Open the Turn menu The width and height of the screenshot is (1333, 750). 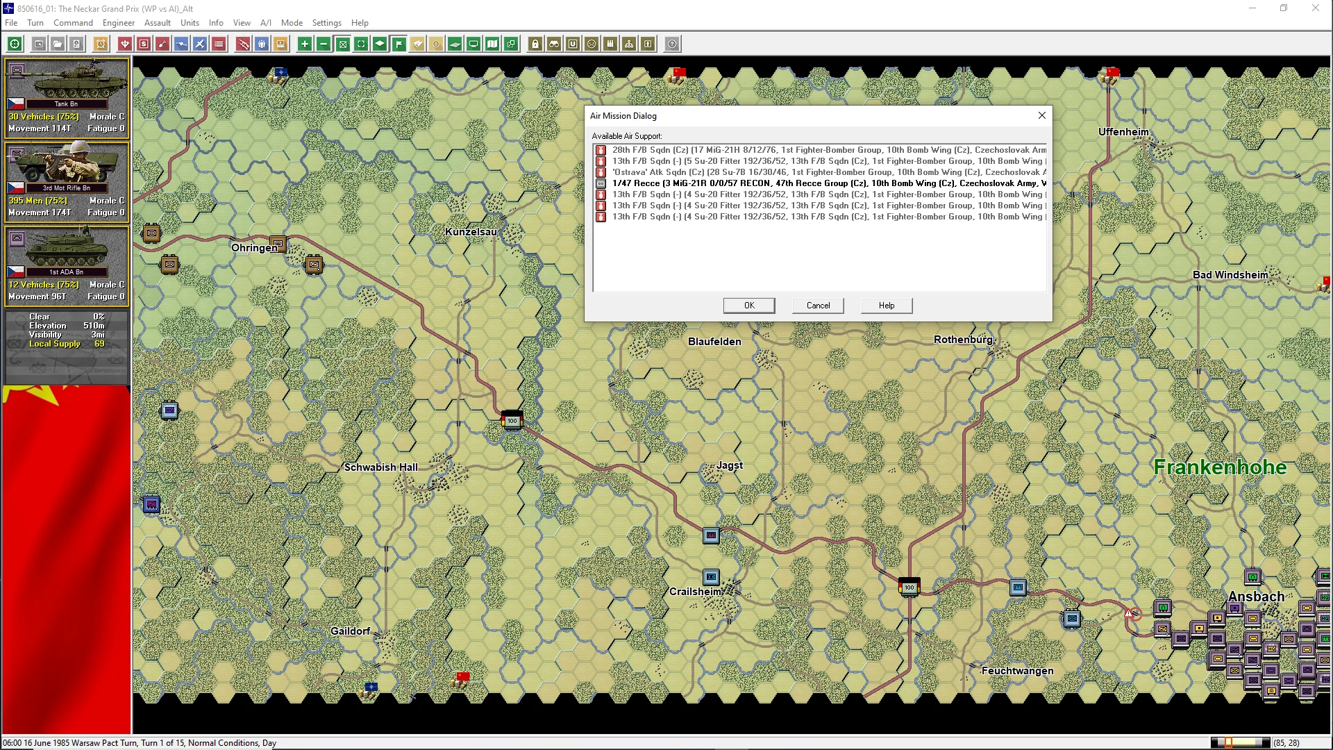click(x=35, y=23)
